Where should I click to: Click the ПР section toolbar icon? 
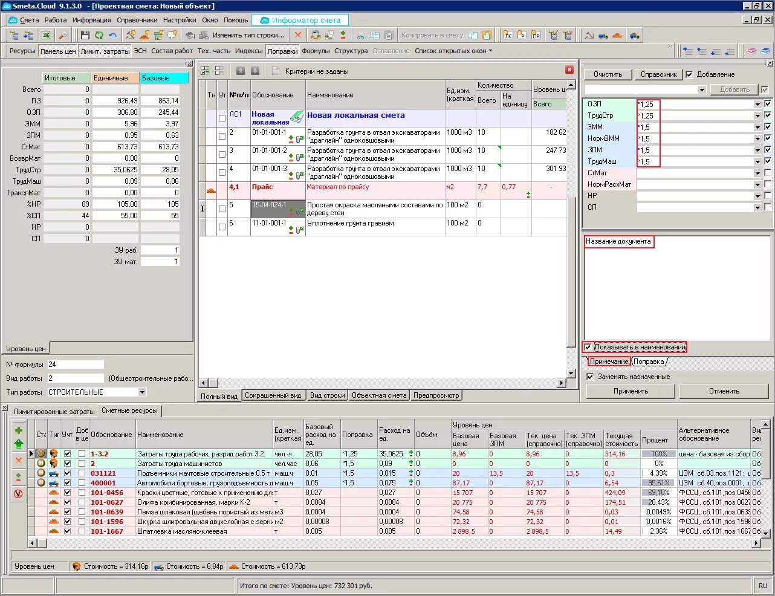coord(536,35)
